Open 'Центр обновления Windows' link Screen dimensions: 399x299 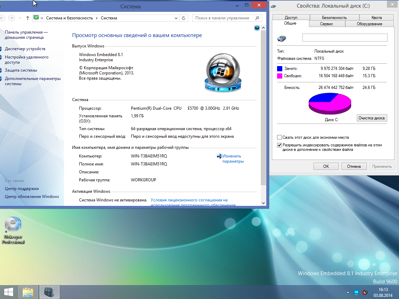[32, 197]
